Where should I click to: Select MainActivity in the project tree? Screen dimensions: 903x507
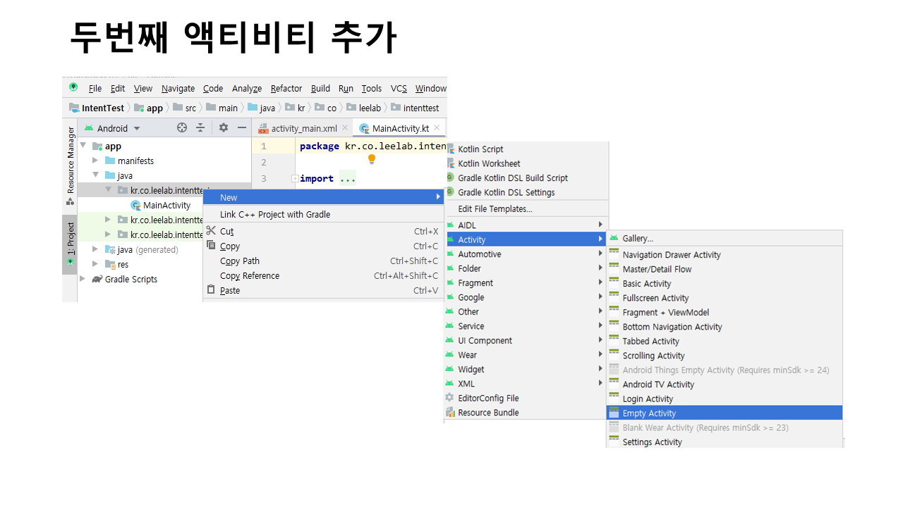[166, 206]
